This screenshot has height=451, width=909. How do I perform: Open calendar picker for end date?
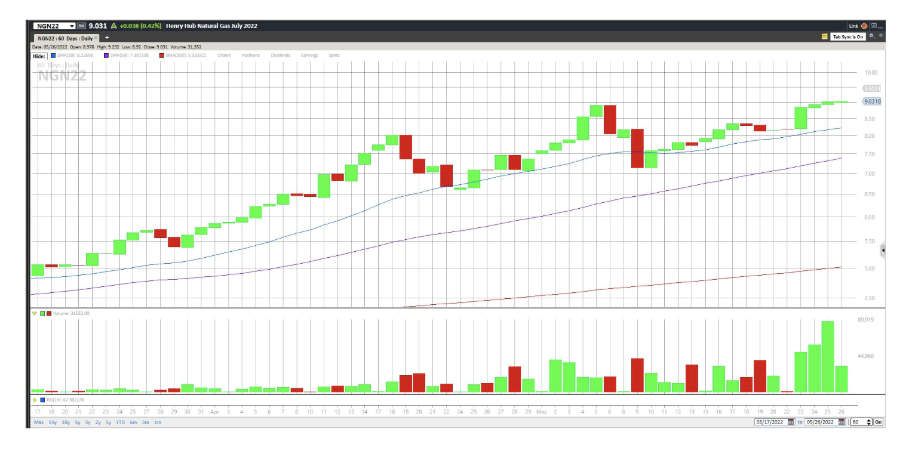click(x=842, y=422)
